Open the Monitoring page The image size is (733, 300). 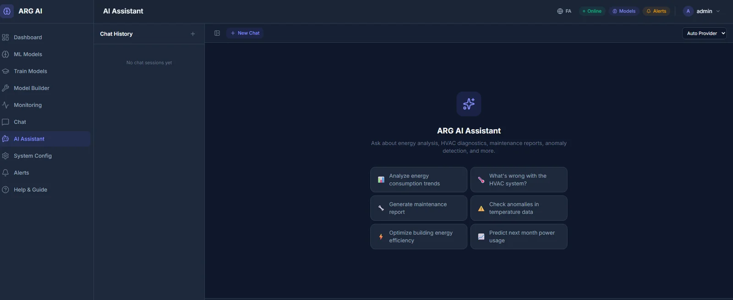pyautogui.click(x=45, y=105)
